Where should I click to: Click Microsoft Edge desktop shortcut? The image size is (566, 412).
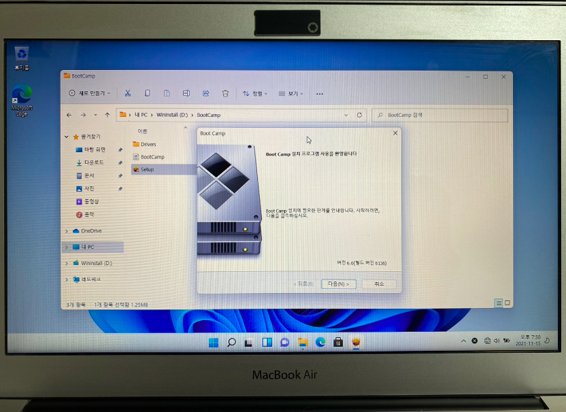pyautogui.click(x=22, y=101)
